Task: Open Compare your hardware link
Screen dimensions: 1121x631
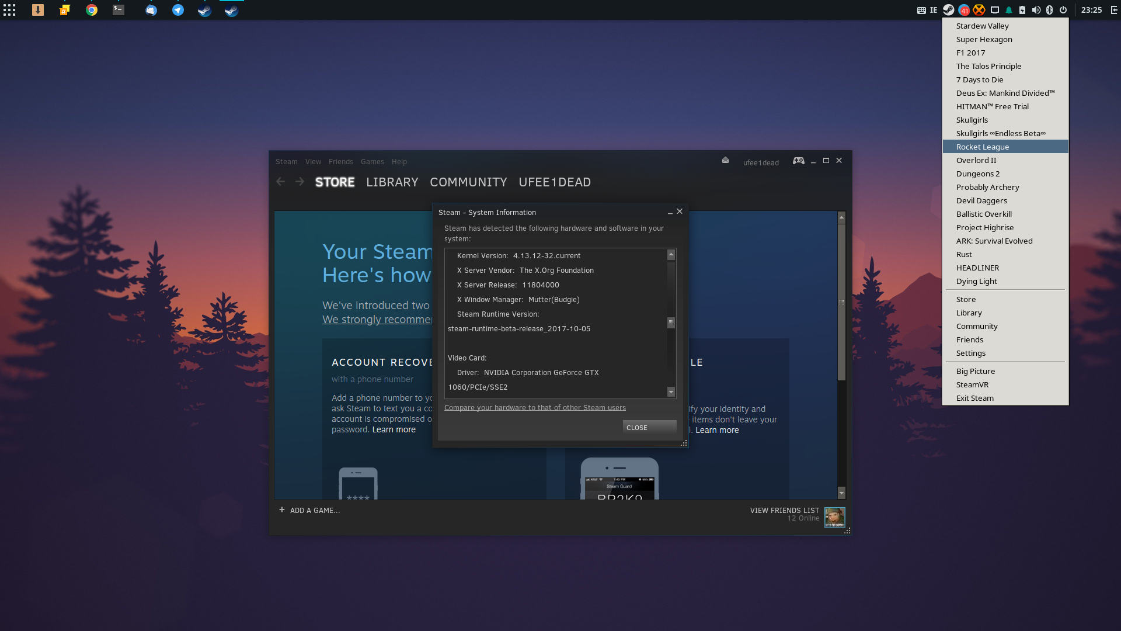Action: pyautogui.click(x=535, y=408)
